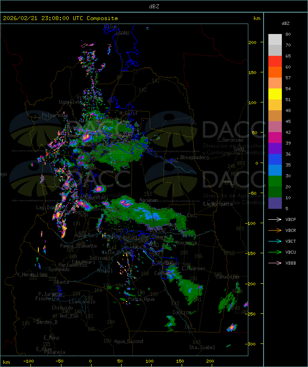This screenshot has width=308, height=367.
Task: Click the dBZ heading above the color legend
Action: (x=285, y=24)
